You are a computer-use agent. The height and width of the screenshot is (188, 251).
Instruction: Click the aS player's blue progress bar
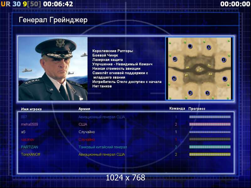(x=210, y=132)
